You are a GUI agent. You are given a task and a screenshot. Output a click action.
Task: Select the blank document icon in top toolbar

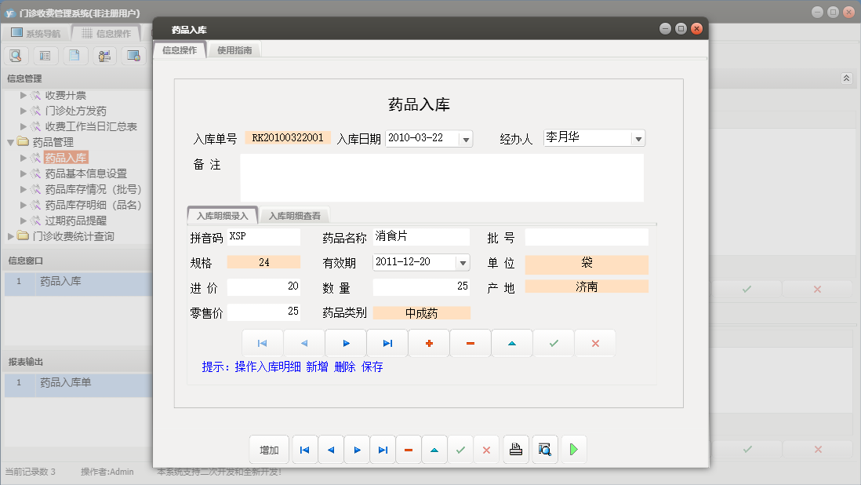coord(75,56)
